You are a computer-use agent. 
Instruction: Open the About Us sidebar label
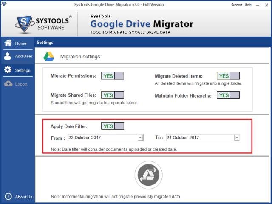coord(24,197)
